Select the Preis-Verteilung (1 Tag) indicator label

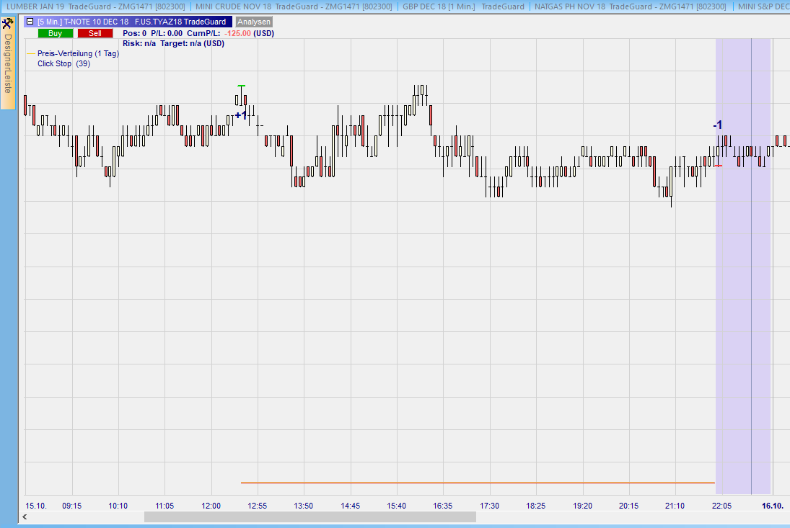coord(78,53)
